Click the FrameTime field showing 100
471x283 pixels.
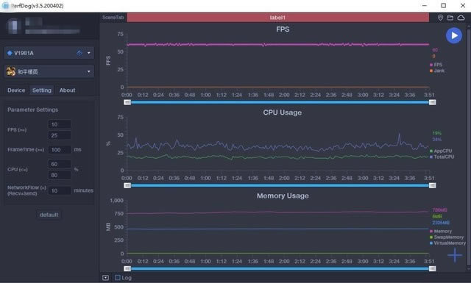(x=60, y=149)
